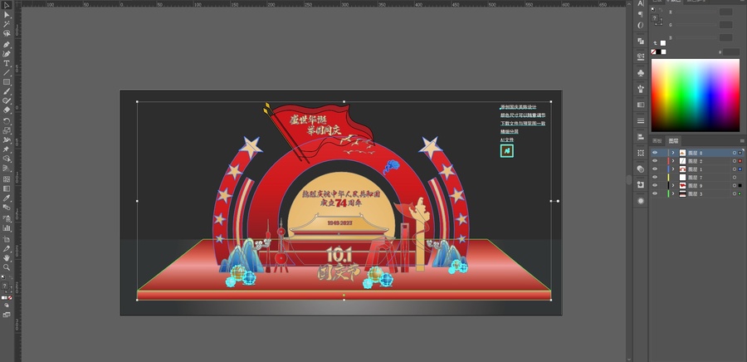Select the Eraser tool
Image resolution: width=747 pixels, height=362 pixels.
click(7, 110)
